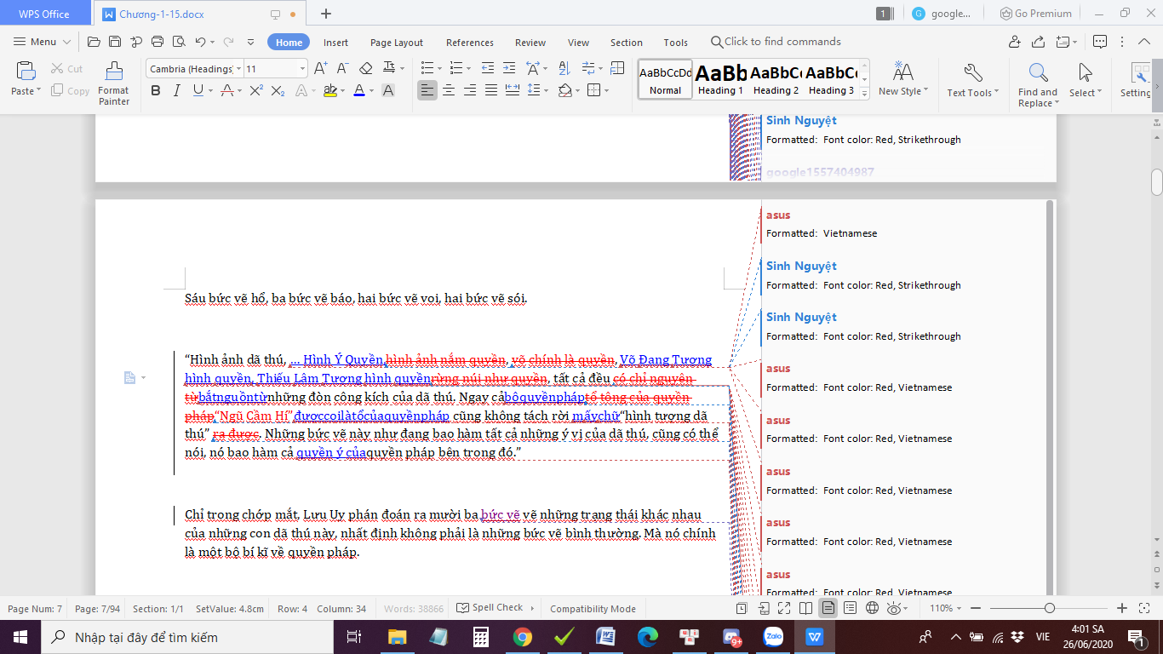Toggle bold formatting
This screenshot has height=654, width=1163.
pos(156,90)
